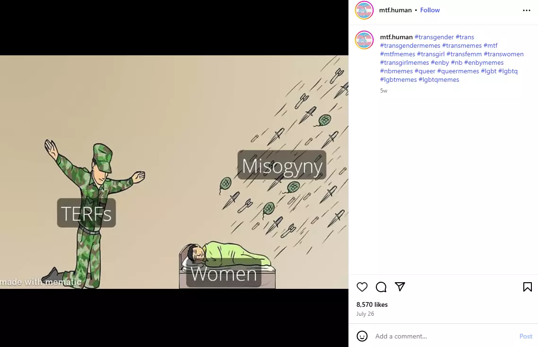Like the post with the heart icon
538x347 pixels.
click(x=362, y=287)
